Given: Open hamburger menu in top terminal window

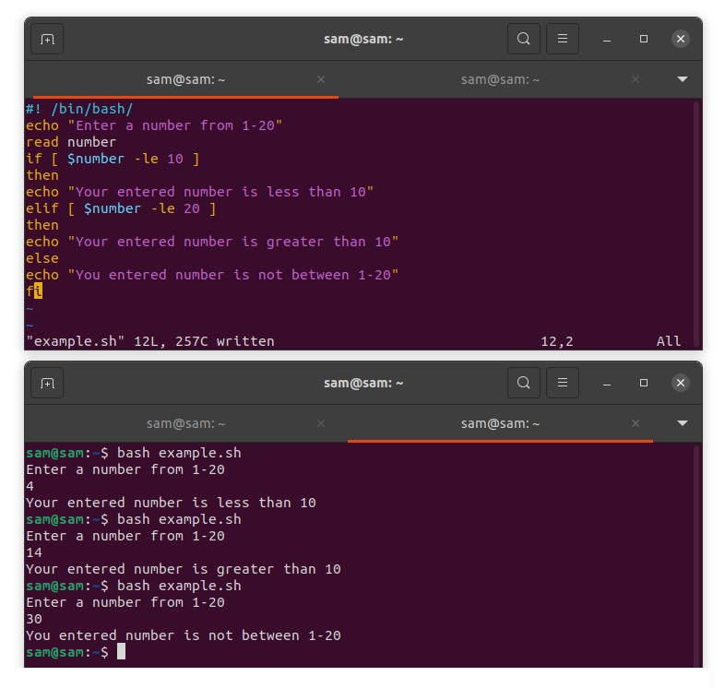Looking at the screenshot, I should click(563, 39).
